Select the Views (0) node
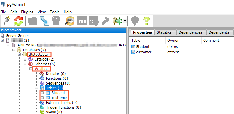Screen dimensions: 234x114 54,112
